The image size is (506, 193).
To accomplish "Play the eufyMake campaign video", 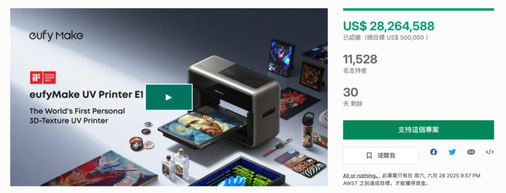I will pyautogui.click(x=169, y=97).
